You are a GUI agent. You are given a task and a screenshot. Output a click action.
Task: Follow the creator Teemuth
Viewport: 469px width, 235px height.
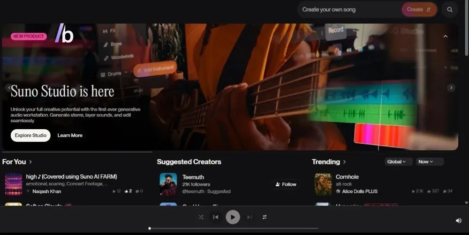click(x=286, y=184)
